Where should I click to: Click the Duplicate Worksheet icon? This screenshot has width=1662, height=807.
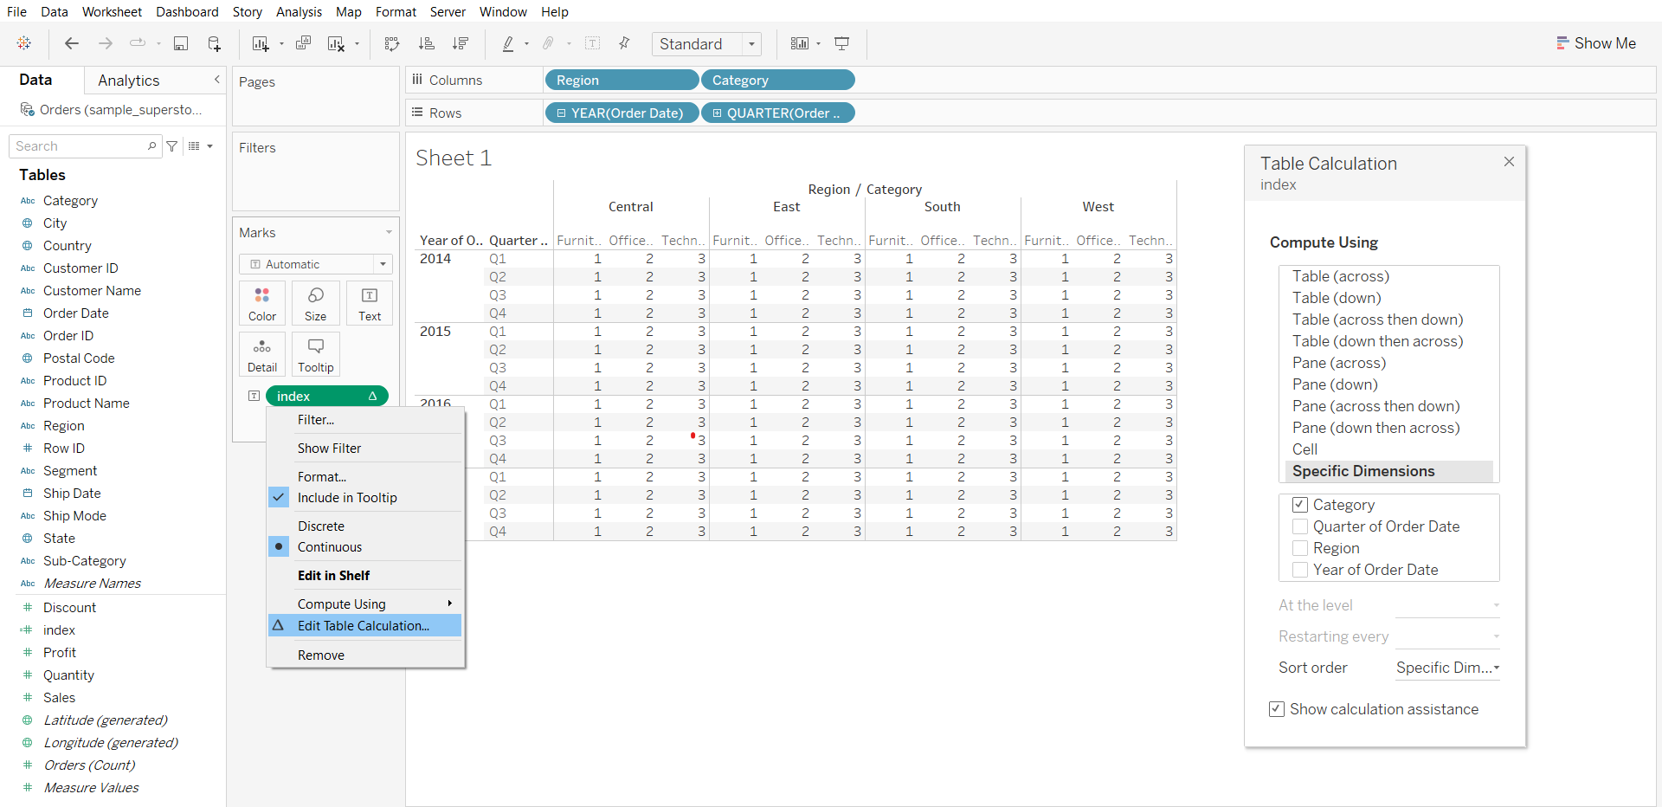click(303, 43)
